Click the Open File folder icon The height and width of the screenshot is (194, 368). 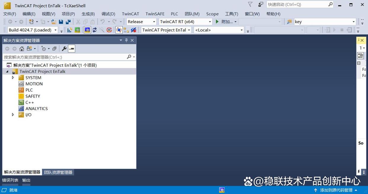[54, 22]
